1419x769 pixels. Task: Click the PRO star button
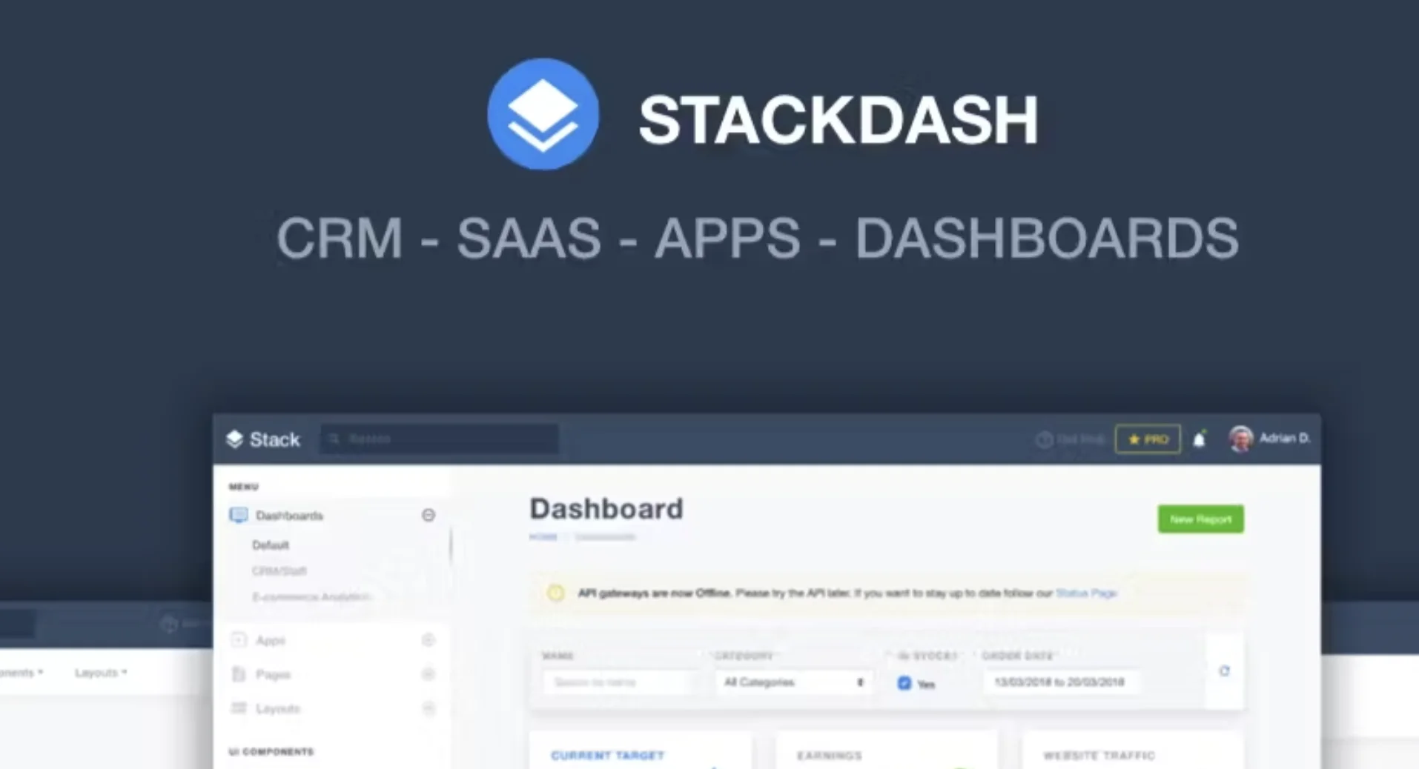[1148, 439]
